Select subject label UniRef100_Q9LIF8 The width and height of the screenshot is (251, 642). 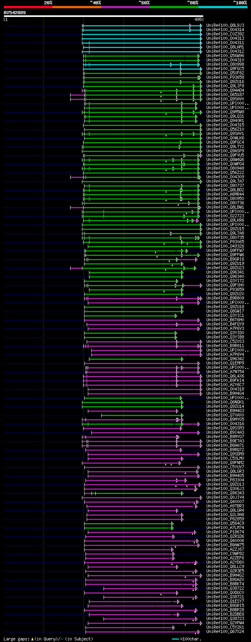tap(225, 86)
